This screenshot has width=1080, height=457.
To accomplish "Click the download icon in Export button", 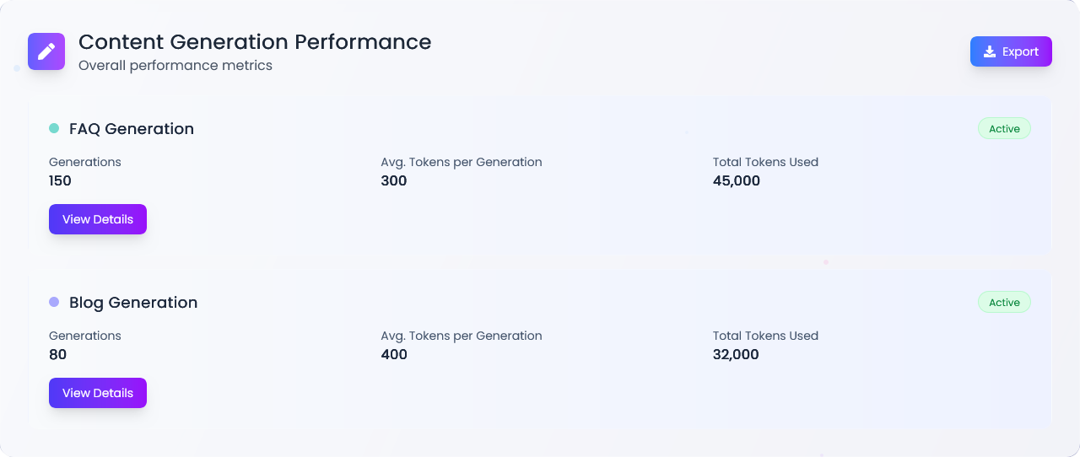I will pos(990,51).
